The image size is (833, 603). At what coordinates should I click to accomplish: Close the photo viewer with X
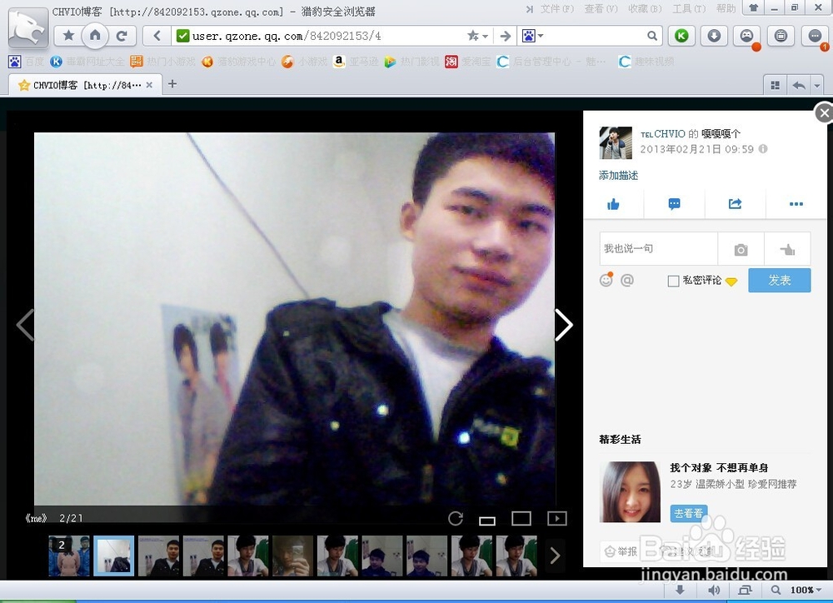pos(824,112)
